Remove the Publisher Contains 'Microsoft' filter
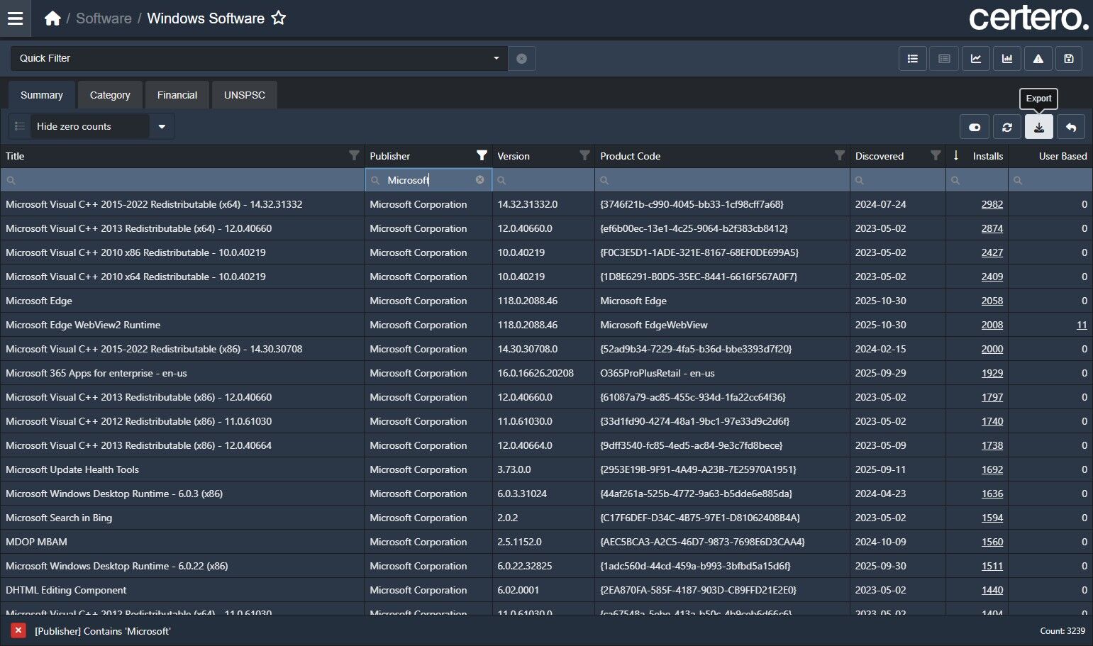 click(x=18, y=630)
